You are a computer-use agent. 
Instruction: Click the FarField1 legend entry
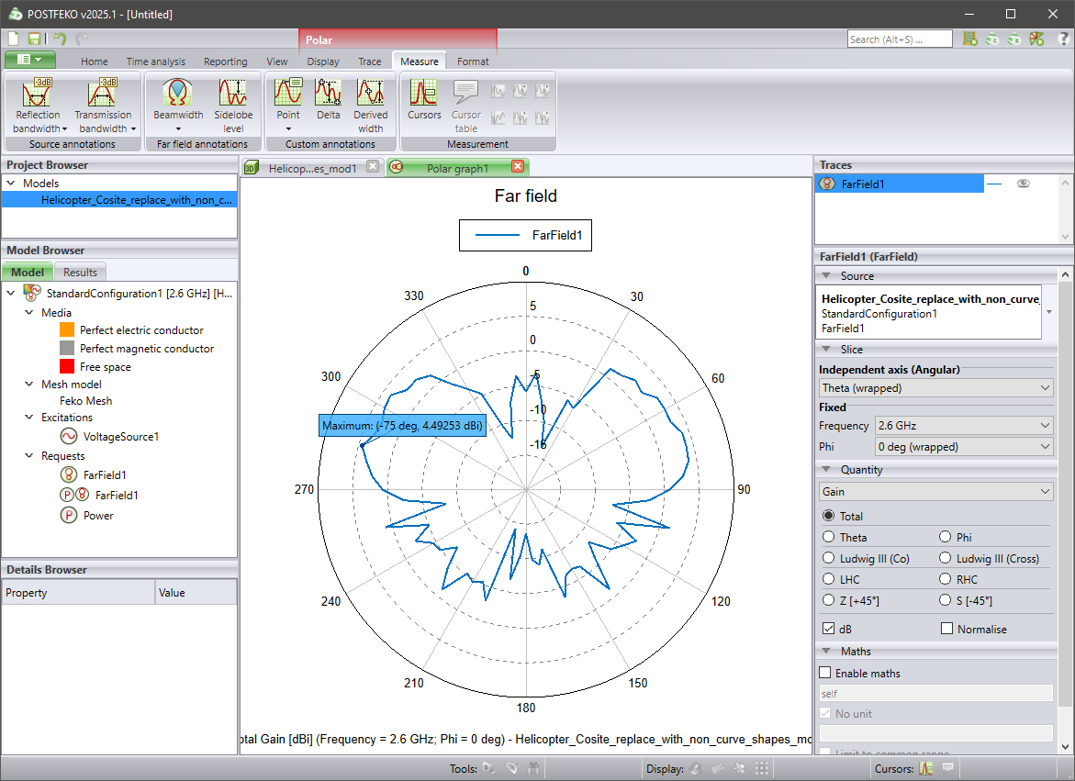point(525,235)
